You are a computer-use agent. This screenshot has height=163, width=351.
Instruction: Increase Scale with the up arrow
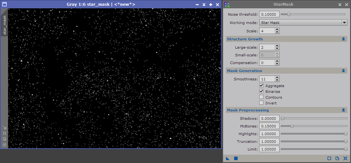pos(277,29)
